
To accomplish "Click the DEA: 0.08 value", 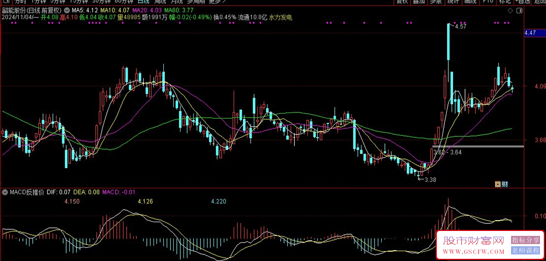I will click(x=87, y=192).
